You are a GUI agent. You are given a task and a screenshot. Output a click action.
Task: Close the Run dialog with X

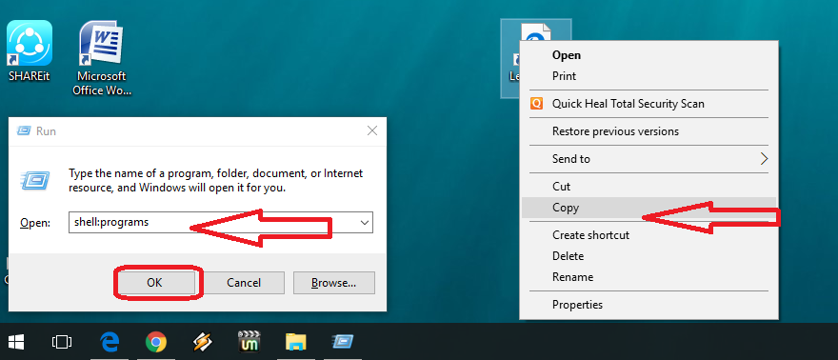[372, 130]
